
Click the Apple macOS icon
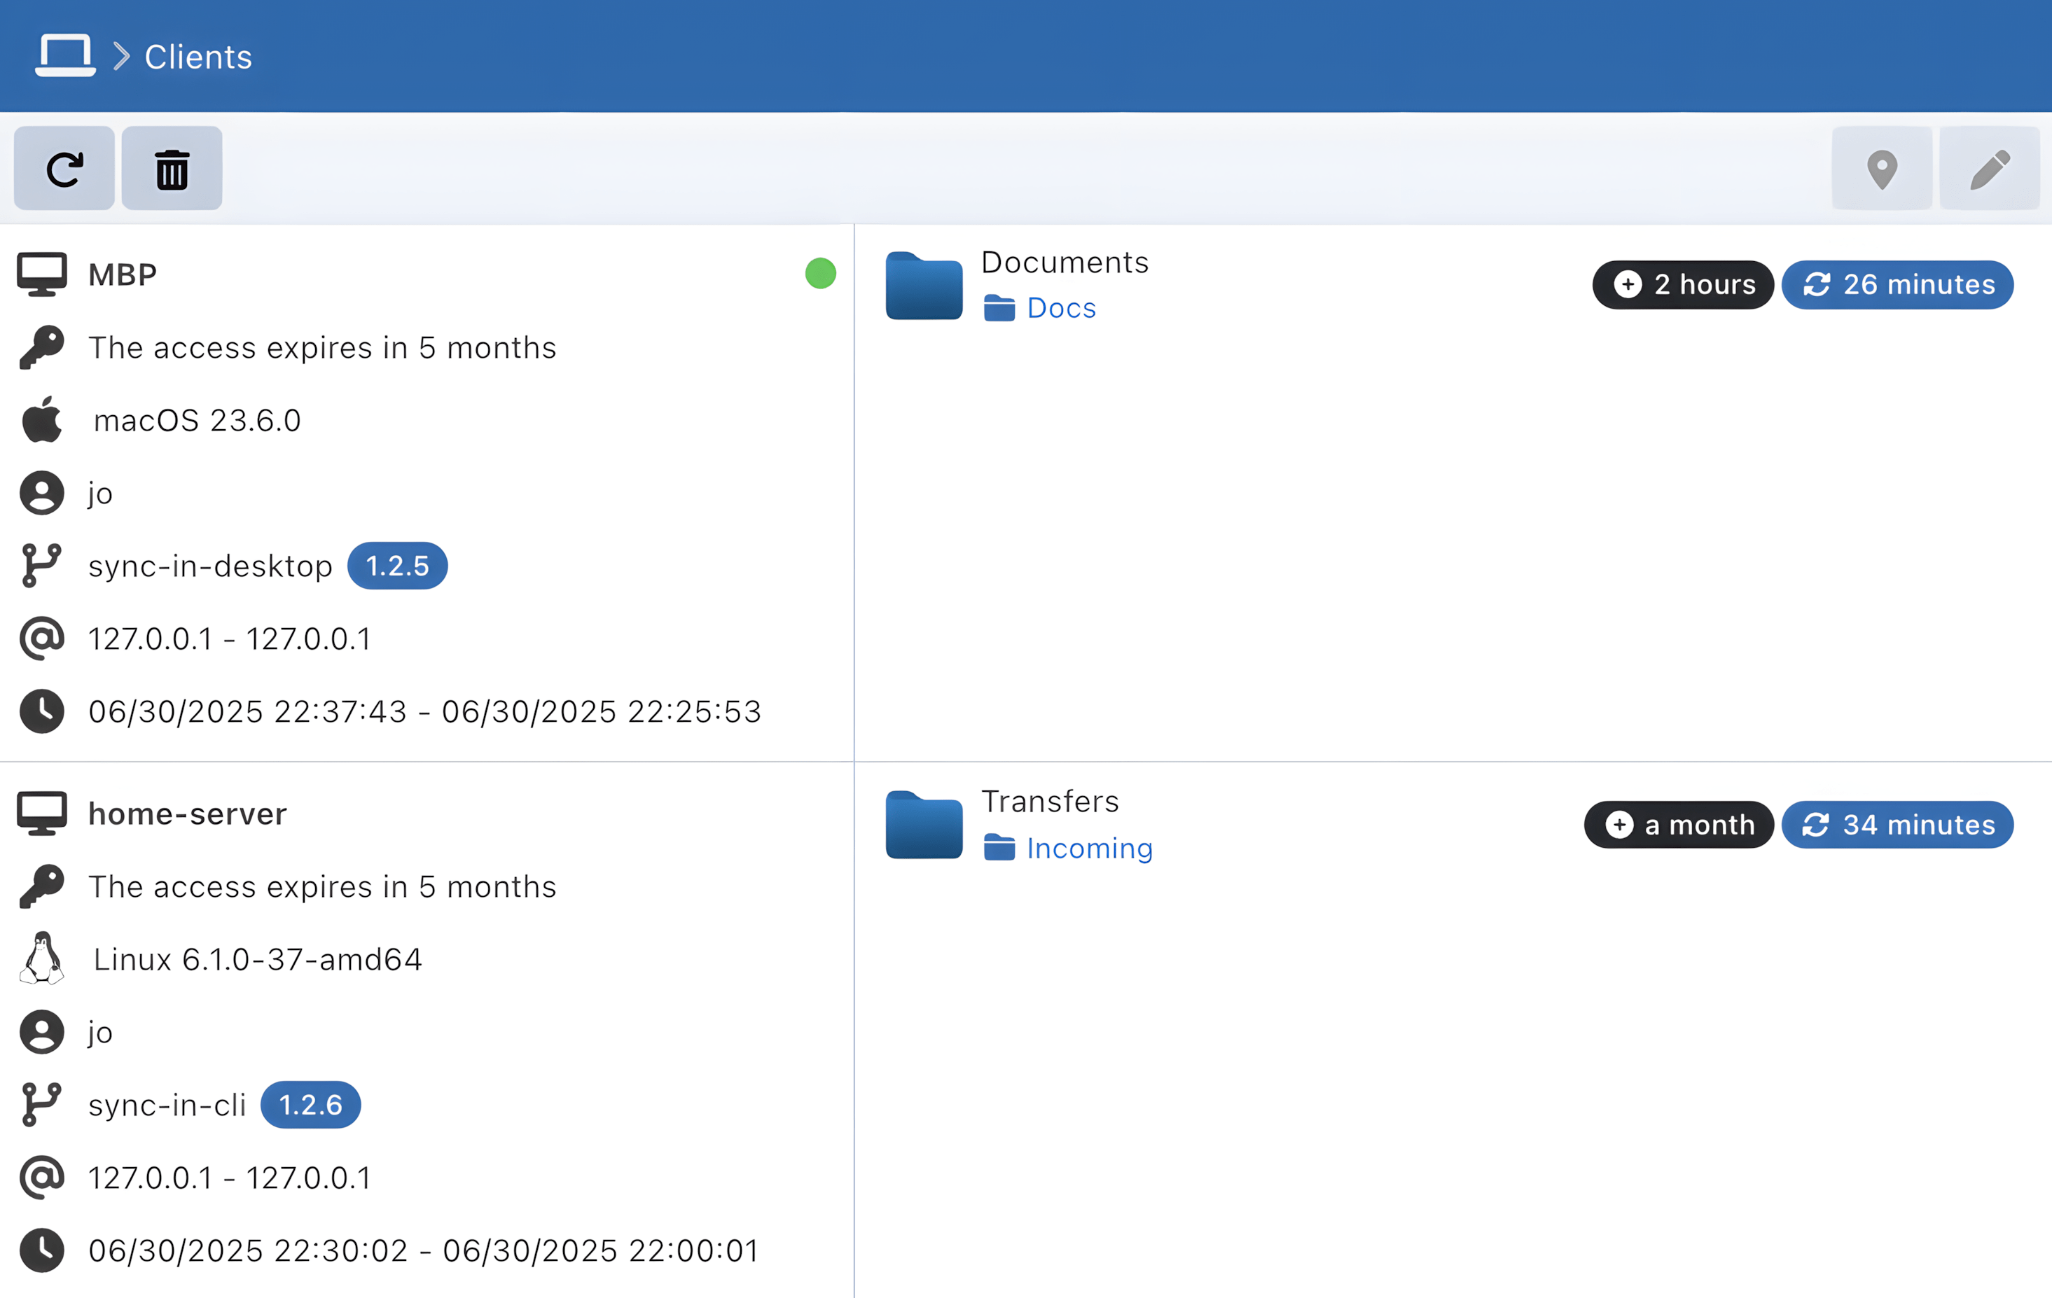tap(42, 420)
